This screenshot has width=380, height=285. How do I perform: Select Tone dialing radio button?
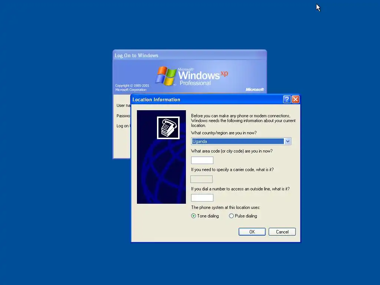coord(205,216)
